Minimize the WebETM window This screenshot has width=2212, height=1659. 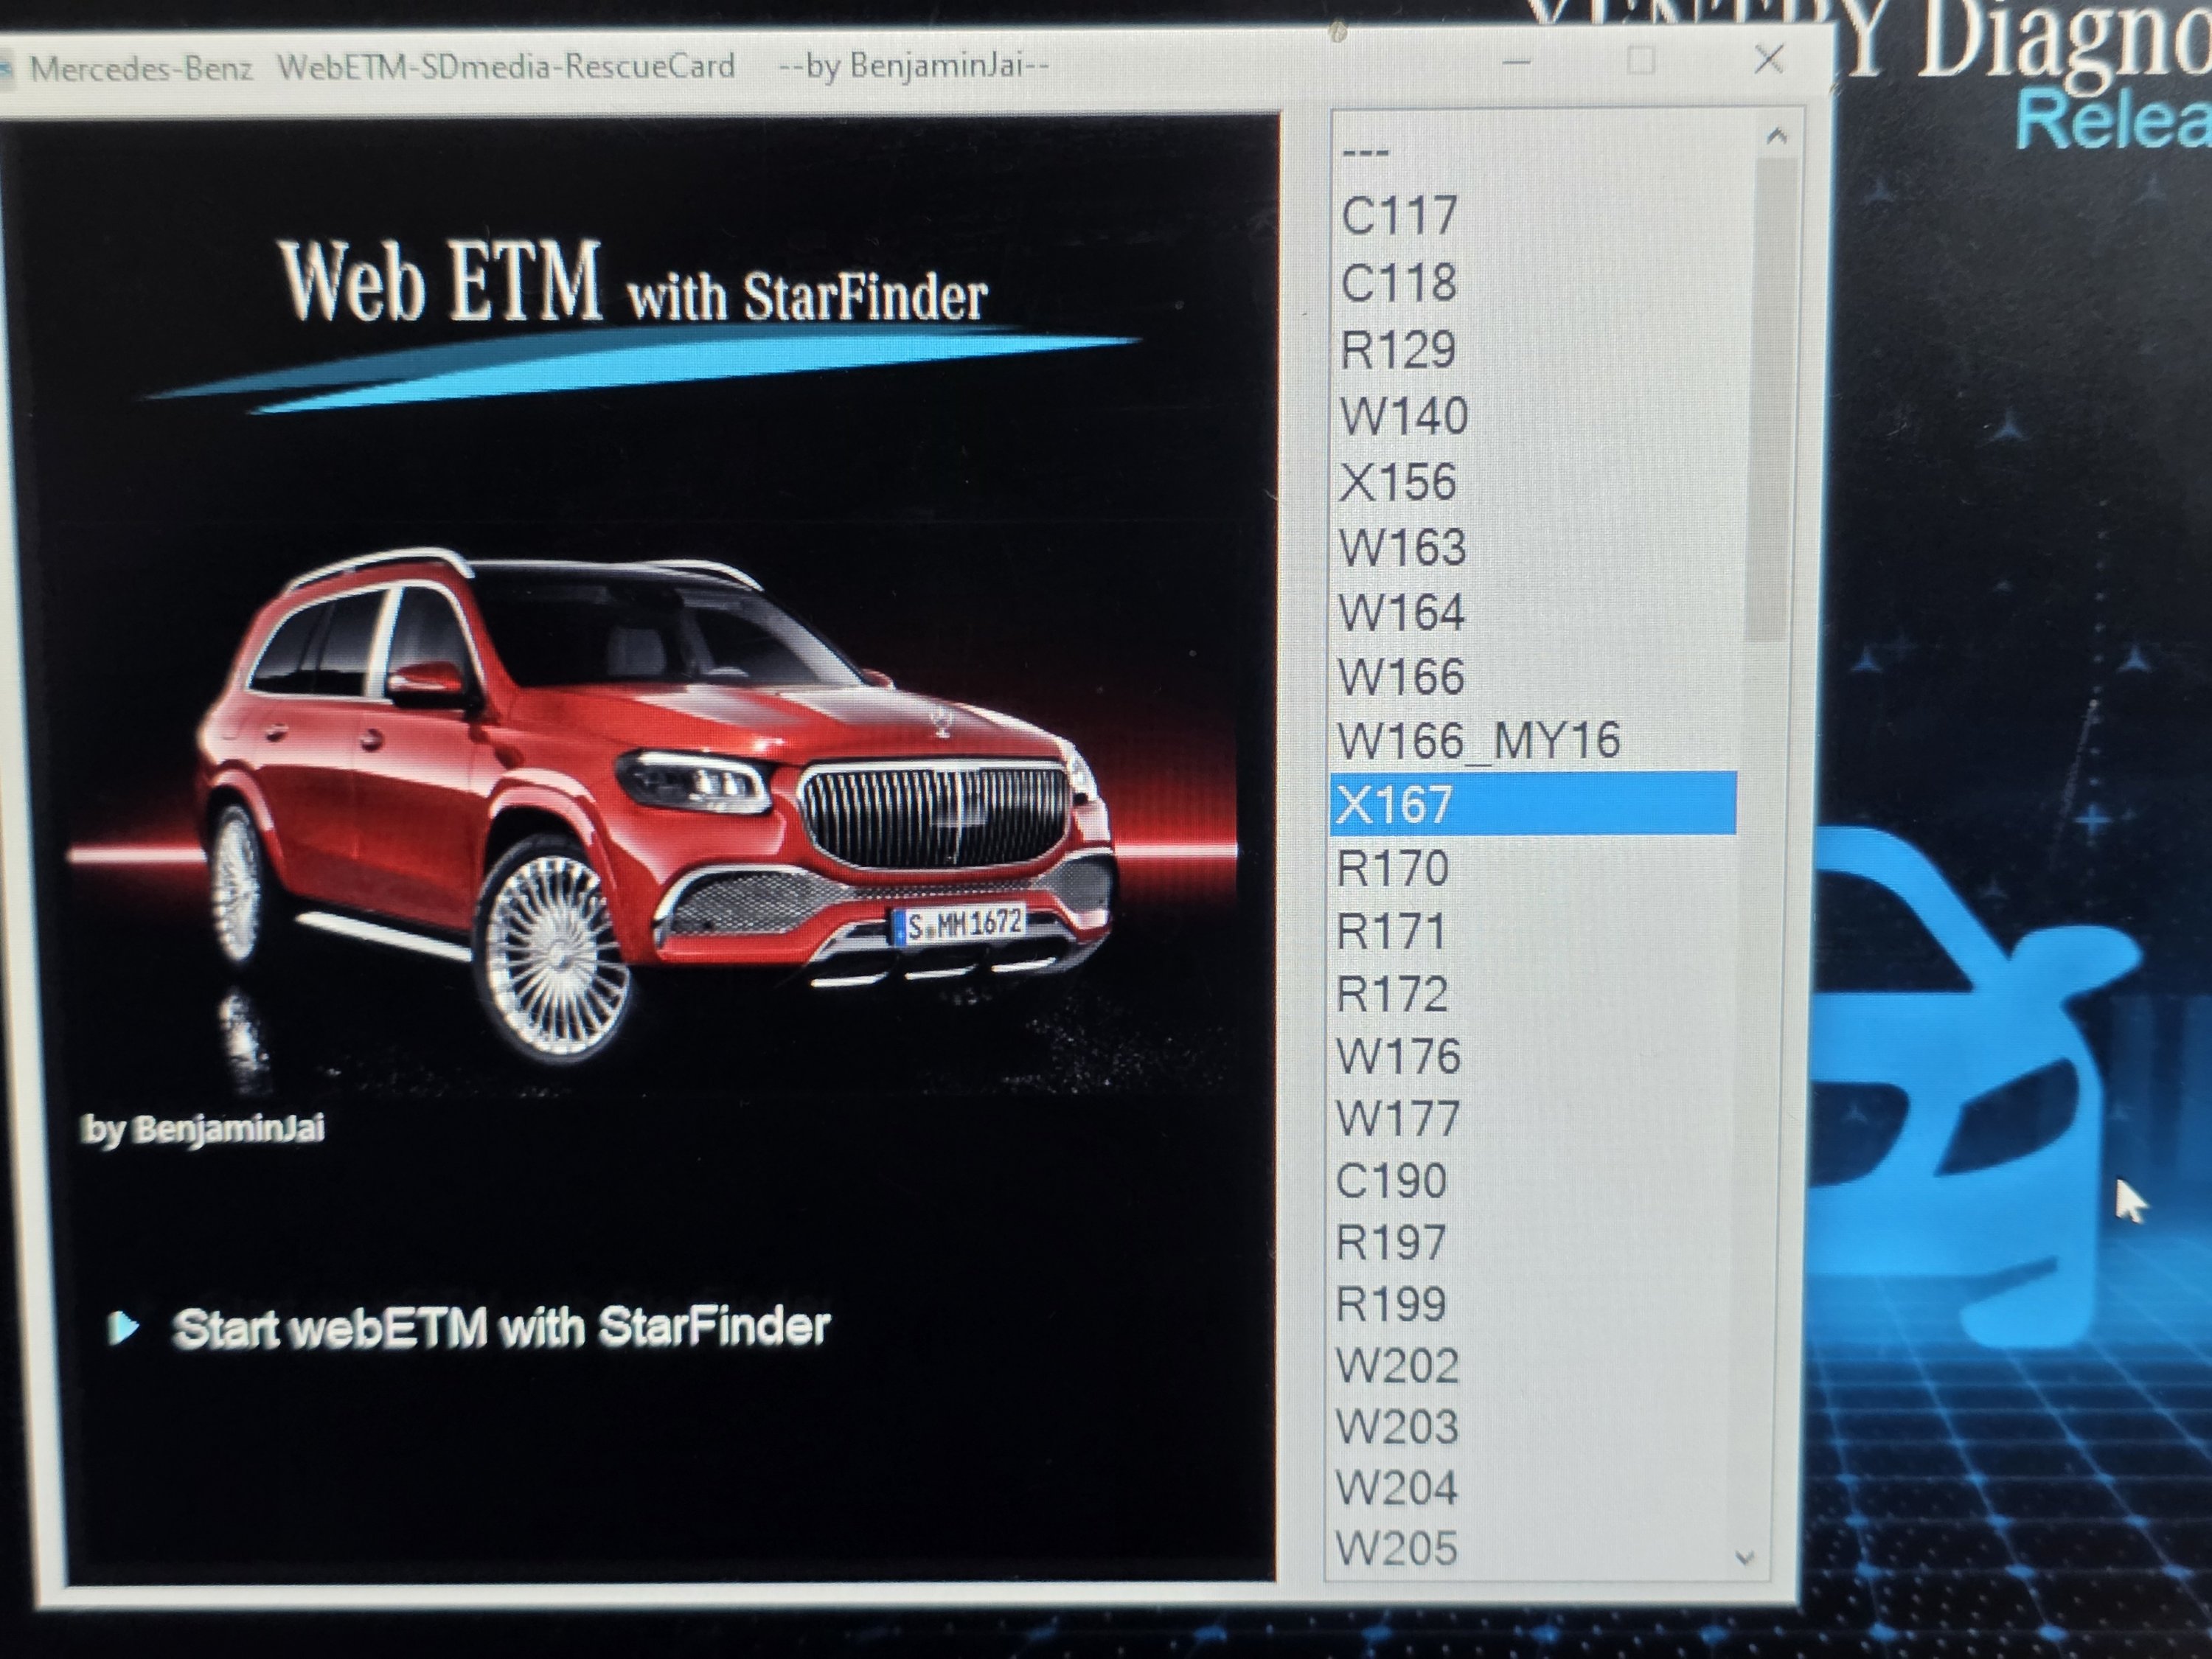coord(1517,62)
